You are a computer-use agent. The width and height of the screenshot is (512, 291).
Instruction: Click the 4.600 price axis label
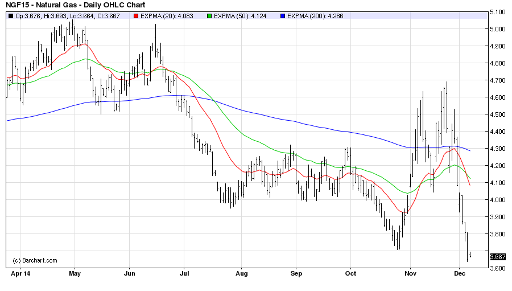[x=498, y=97]
